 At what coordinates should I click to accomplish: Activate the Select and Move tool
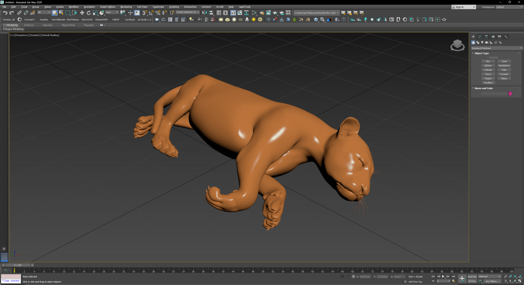tap(82, 13)
